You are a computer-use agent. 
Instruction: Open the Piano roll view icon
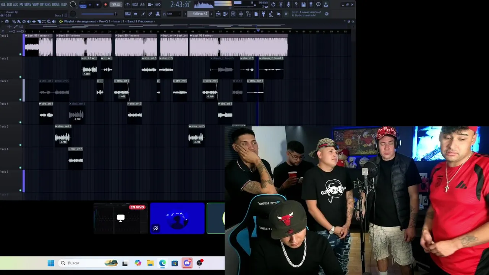click(x=226, y=14)
